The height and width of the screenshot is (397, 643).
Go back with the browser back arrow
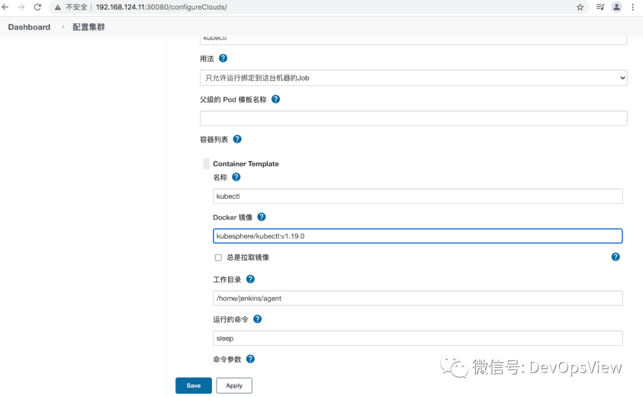(5, 7)
